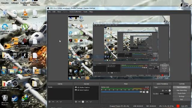Open VLC media player desktop shortcut

(x=25, y=14)
